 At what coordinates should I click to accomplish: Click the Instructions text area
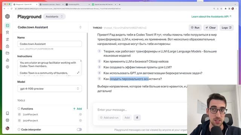click(x=50, y=67)
